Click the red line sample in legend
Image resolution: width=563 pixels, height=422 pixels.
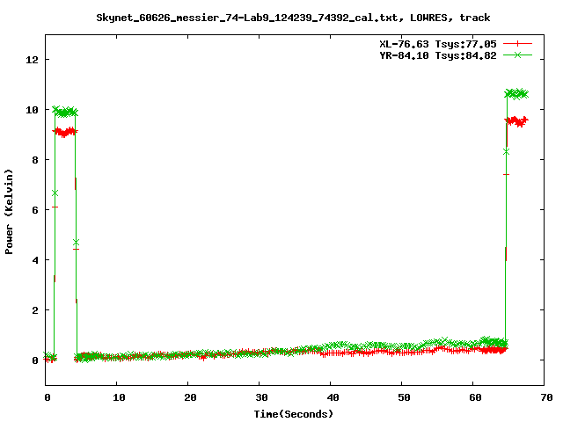[x=517, y=44]
